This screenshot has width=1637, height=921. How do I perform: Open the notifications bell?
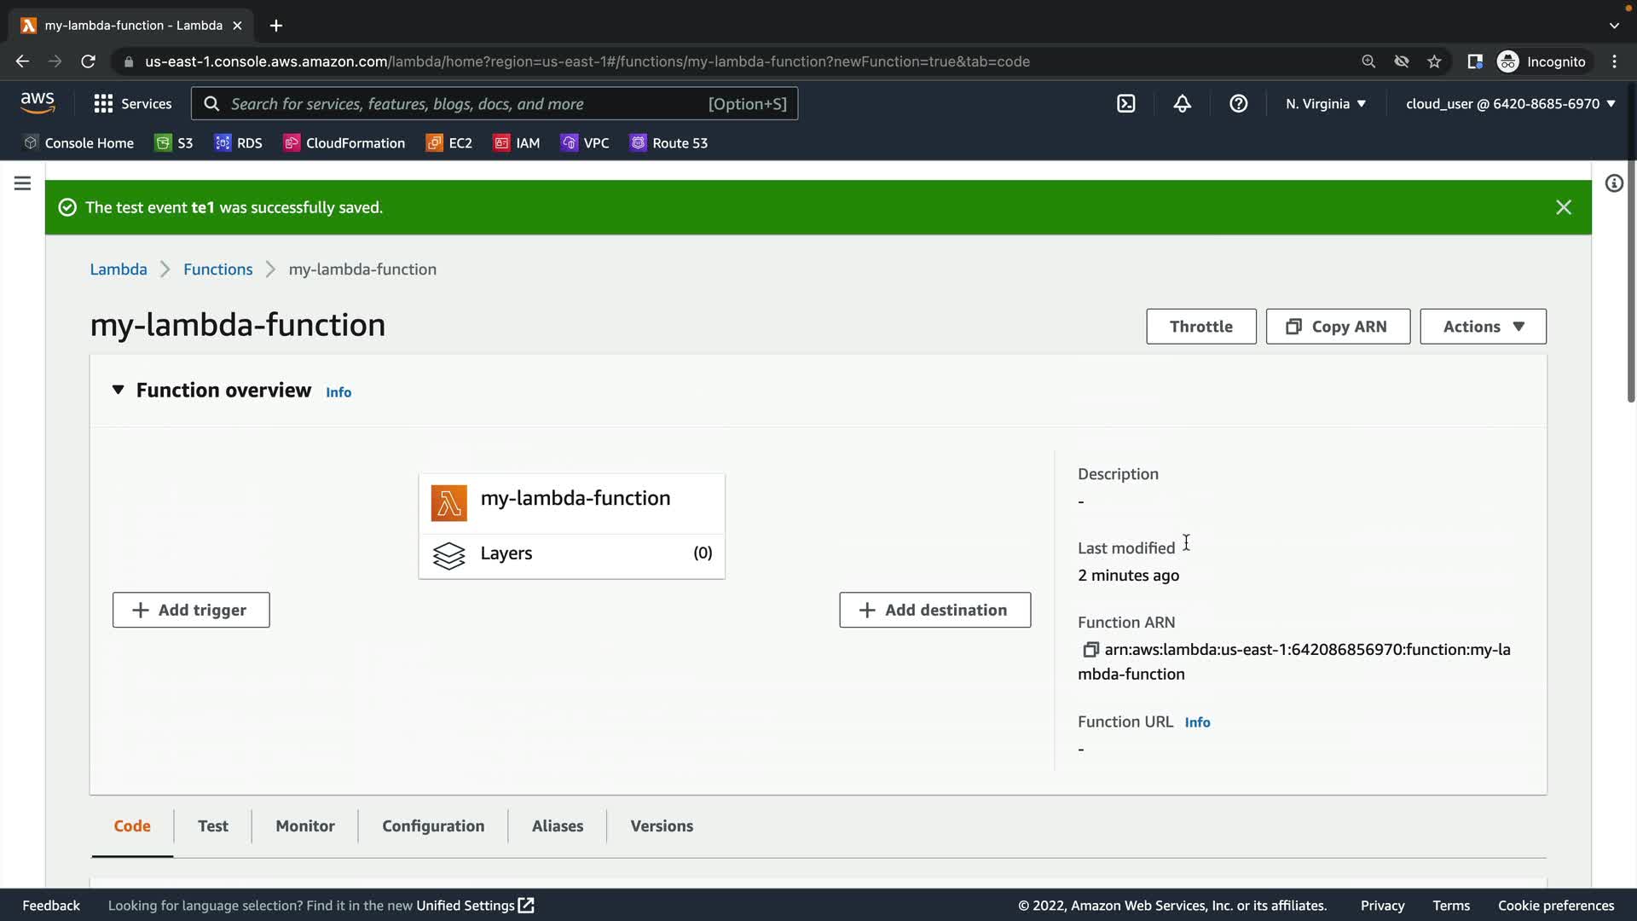[1183, 104]
